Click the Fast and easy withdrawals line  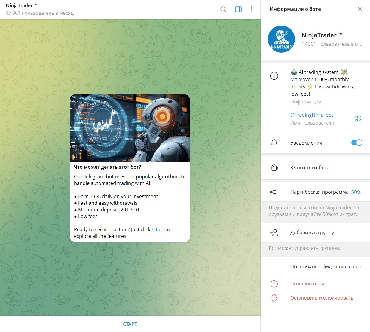coord(105,203)
